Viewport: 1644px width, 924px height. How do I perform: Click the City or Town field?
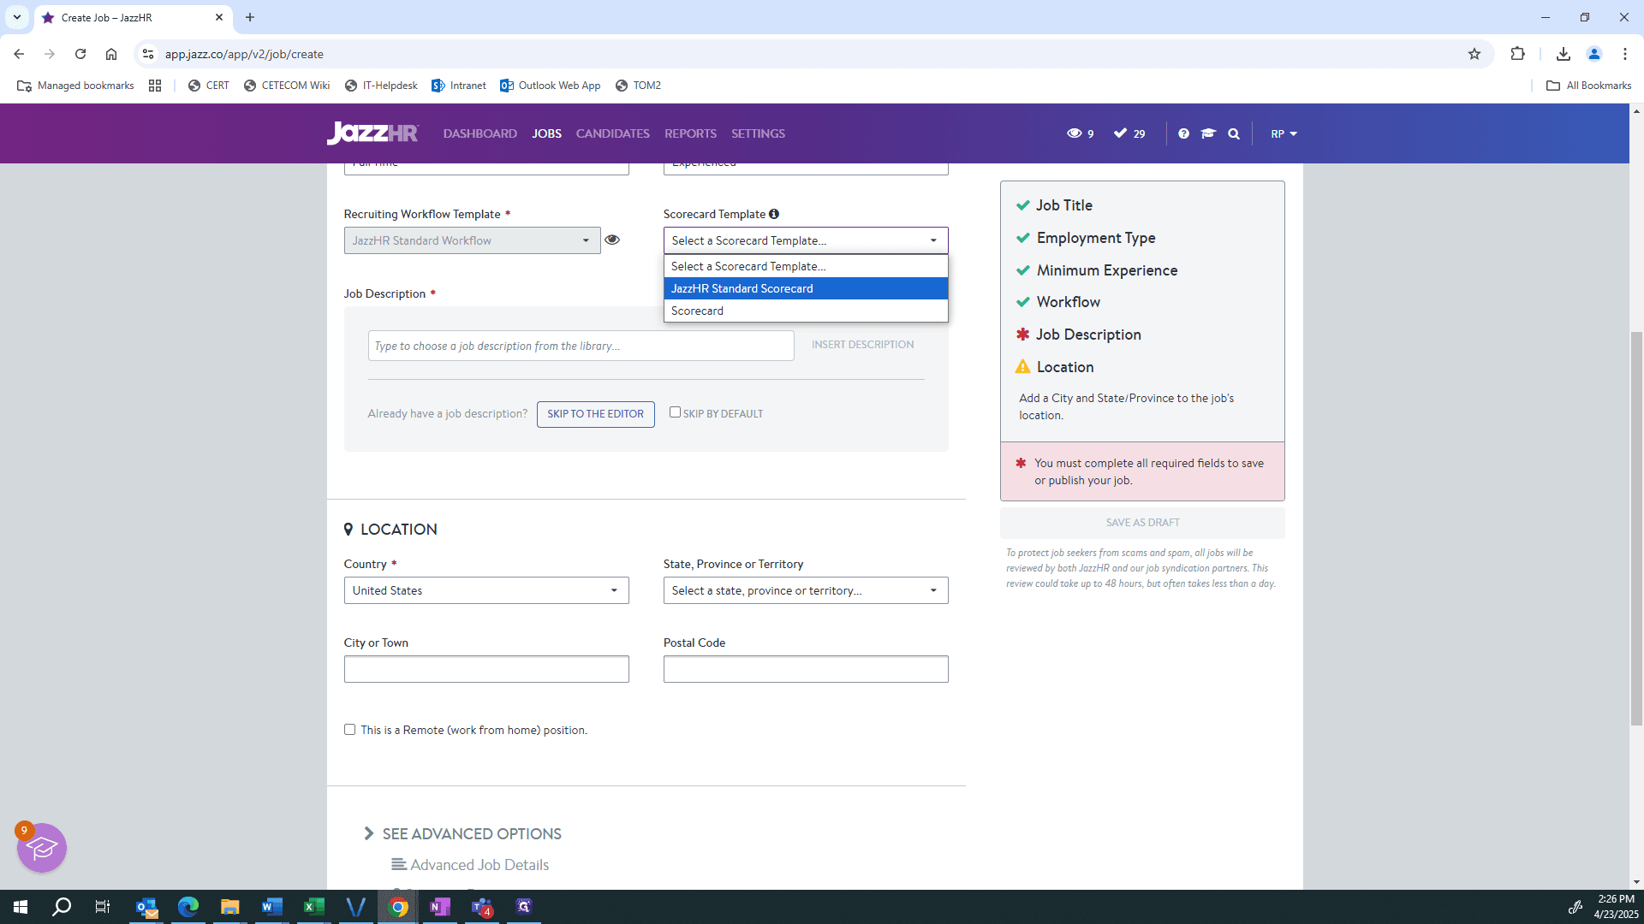[486, 669]
